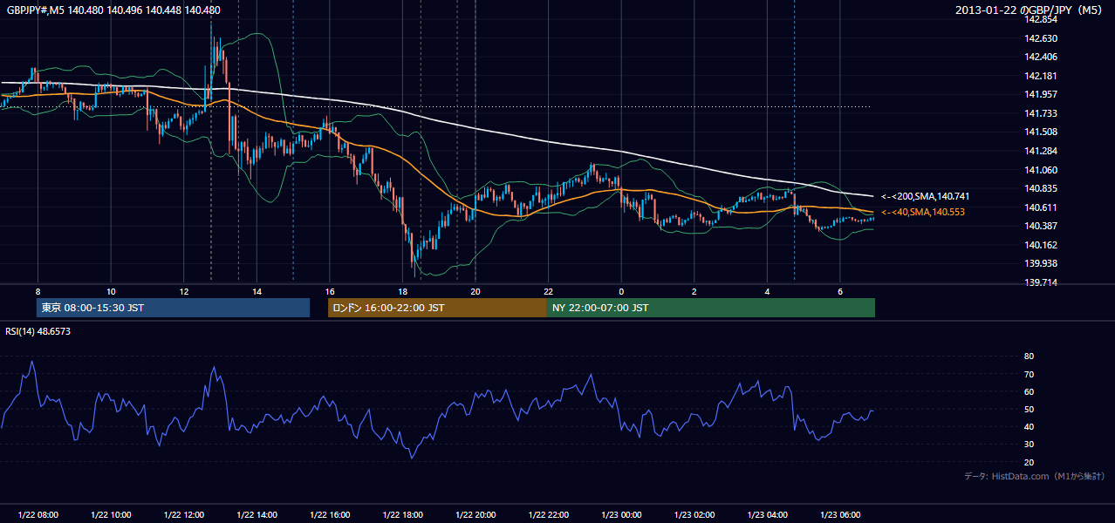
Task: Click price level 139.938 on the axis
Action: pos(1040,263)
